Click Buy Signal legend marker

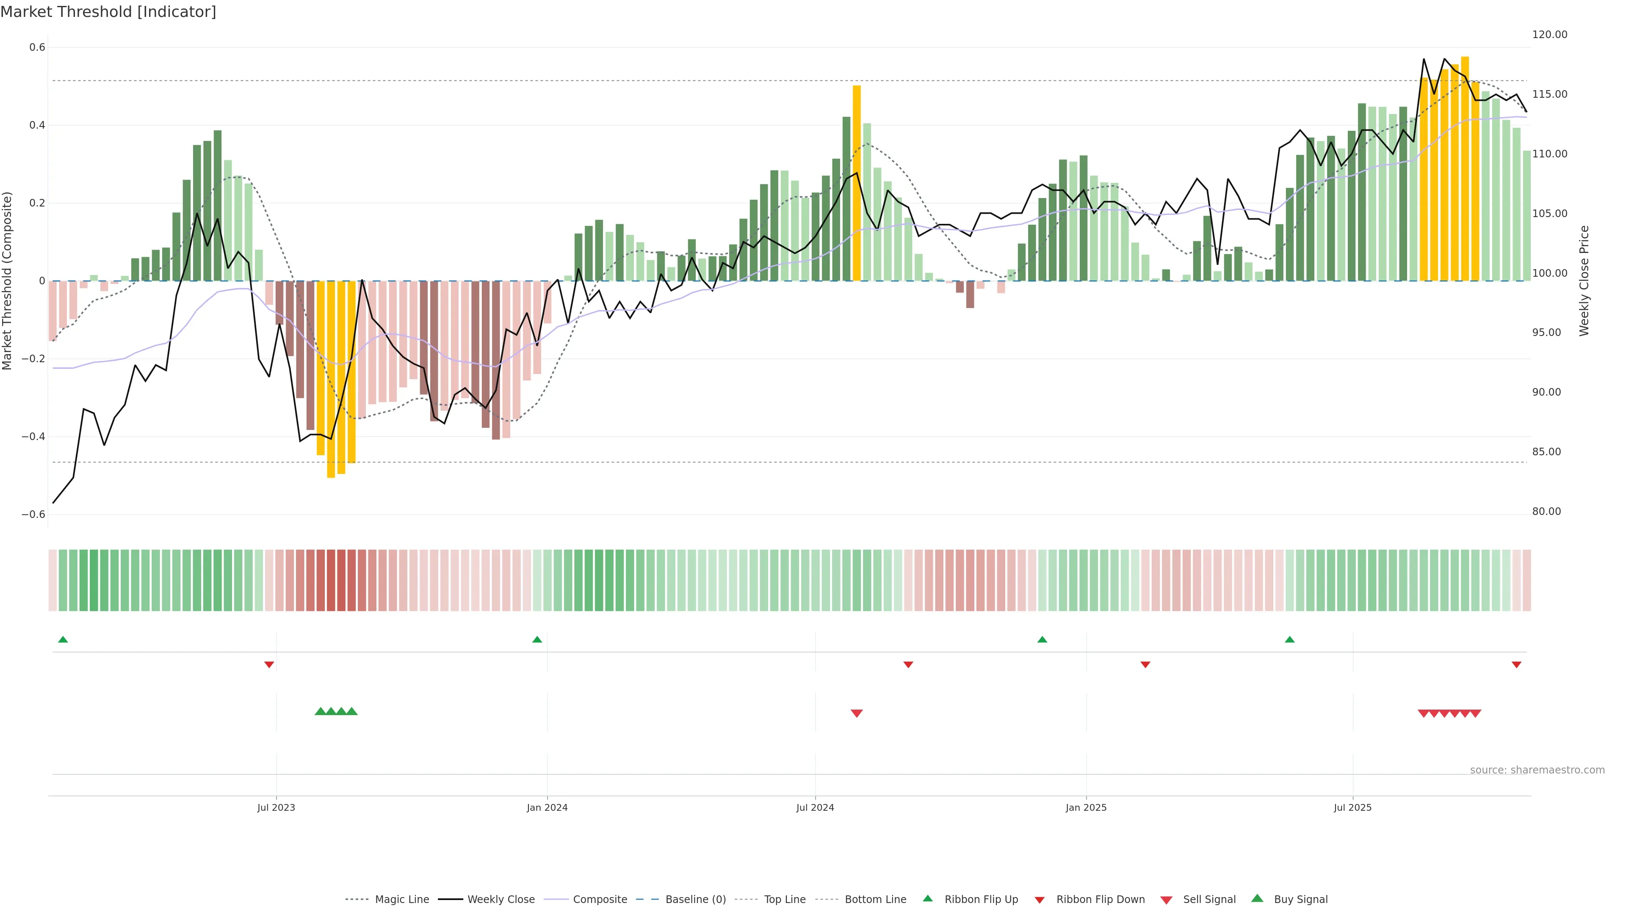(1257, 899)
